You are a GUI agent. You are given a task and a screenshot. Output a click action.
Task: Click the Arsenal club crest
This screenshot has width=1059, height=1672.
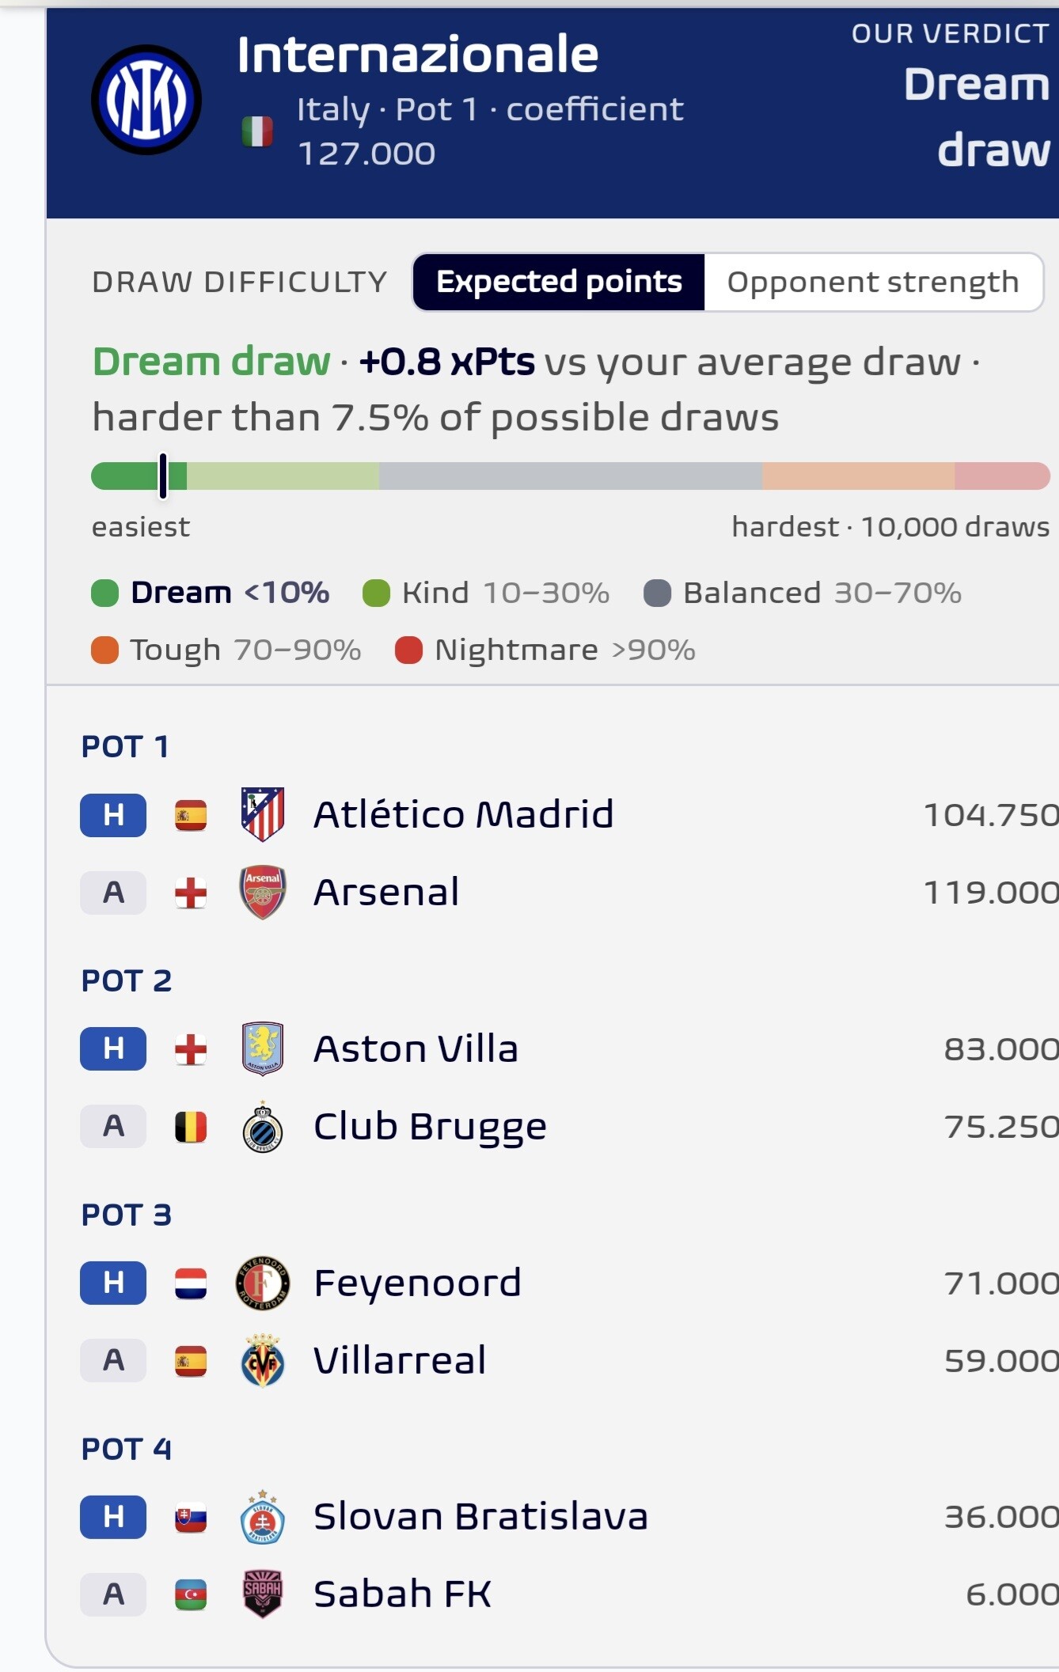[x=263, y=892]
